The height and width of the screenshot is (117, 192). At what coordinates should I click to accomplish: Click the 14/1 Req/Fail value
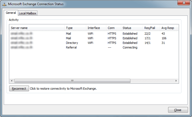coord(148,43)
